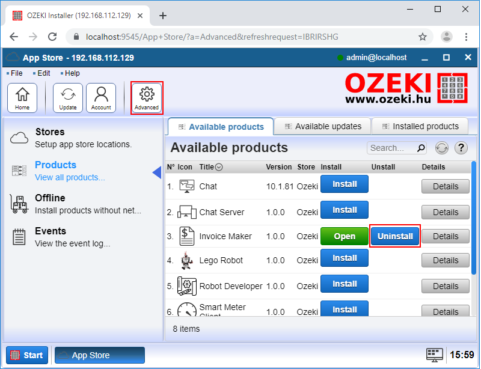Open a new browser tab
481x369 pixels.
163,16
